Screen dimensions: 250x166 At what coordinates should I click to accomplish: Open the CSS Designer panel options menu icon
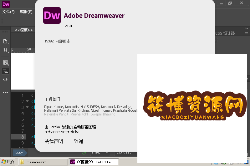tap(246, 33)
